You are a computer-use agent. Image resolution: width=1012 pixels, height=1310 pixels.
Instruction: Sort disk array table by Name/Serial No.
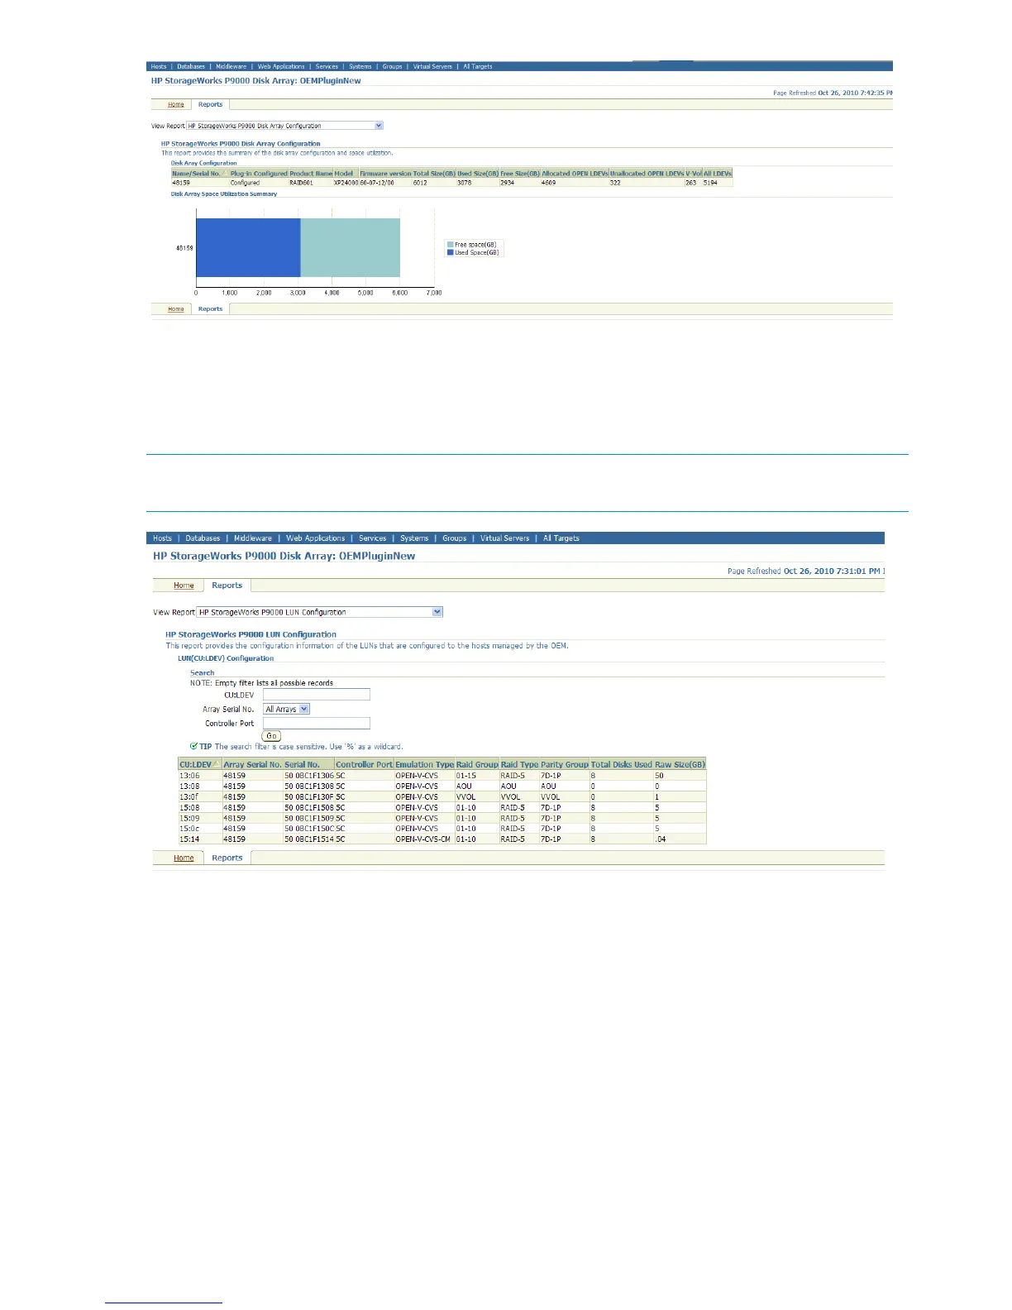(198, 174)
